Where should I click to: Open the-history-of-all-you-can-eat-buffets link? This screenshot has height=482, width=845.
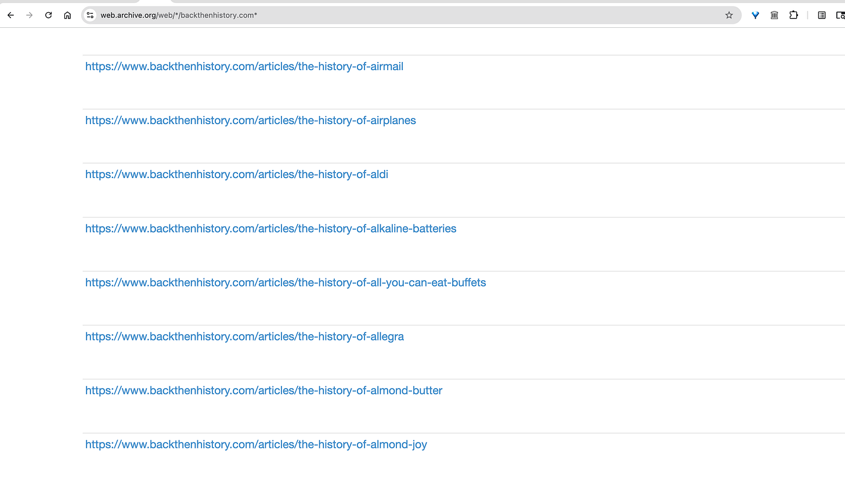click(286, 282)
